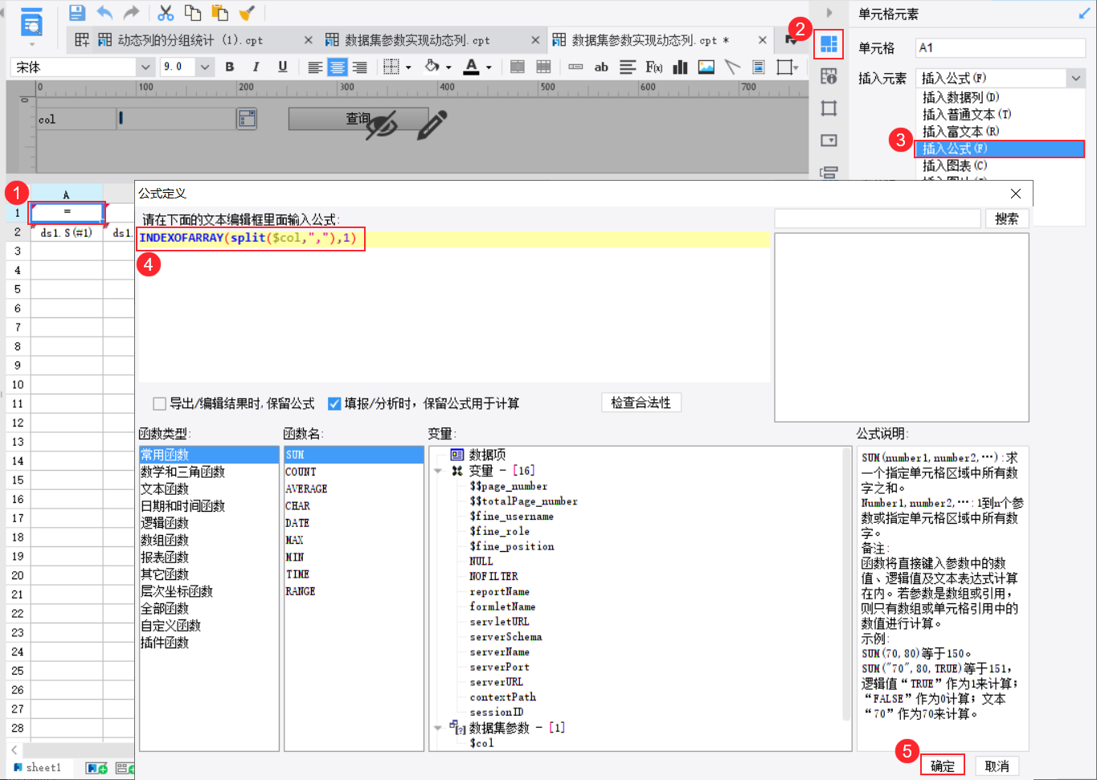Collapse the 数据集参数 tree node

coord(438,728)
